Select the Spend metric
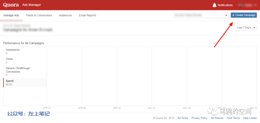Image resolution: width=260 pixels, height=123 pixels. [25, 83]
